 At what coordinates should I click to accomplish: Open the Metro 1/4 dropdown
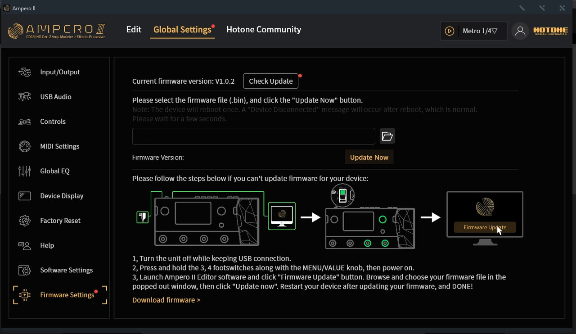point(480,31)
